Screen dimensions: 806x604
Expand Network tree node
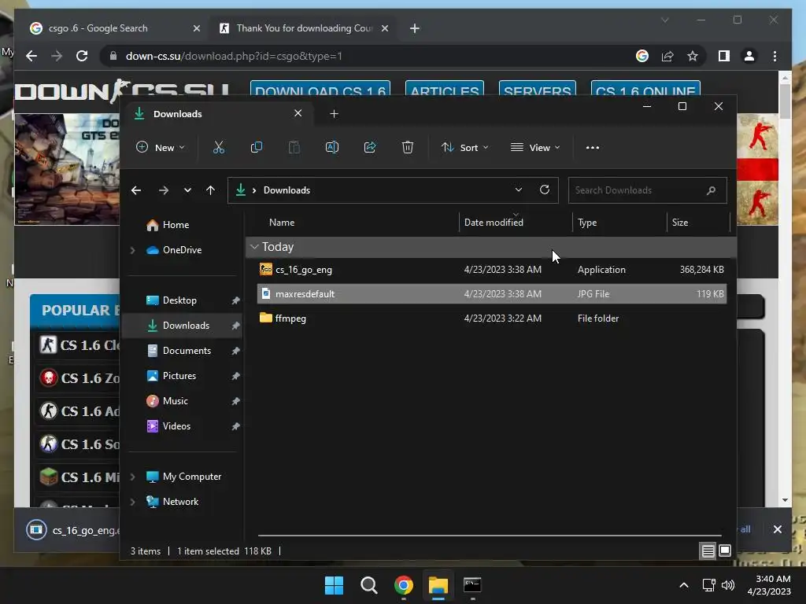(132, 502)
